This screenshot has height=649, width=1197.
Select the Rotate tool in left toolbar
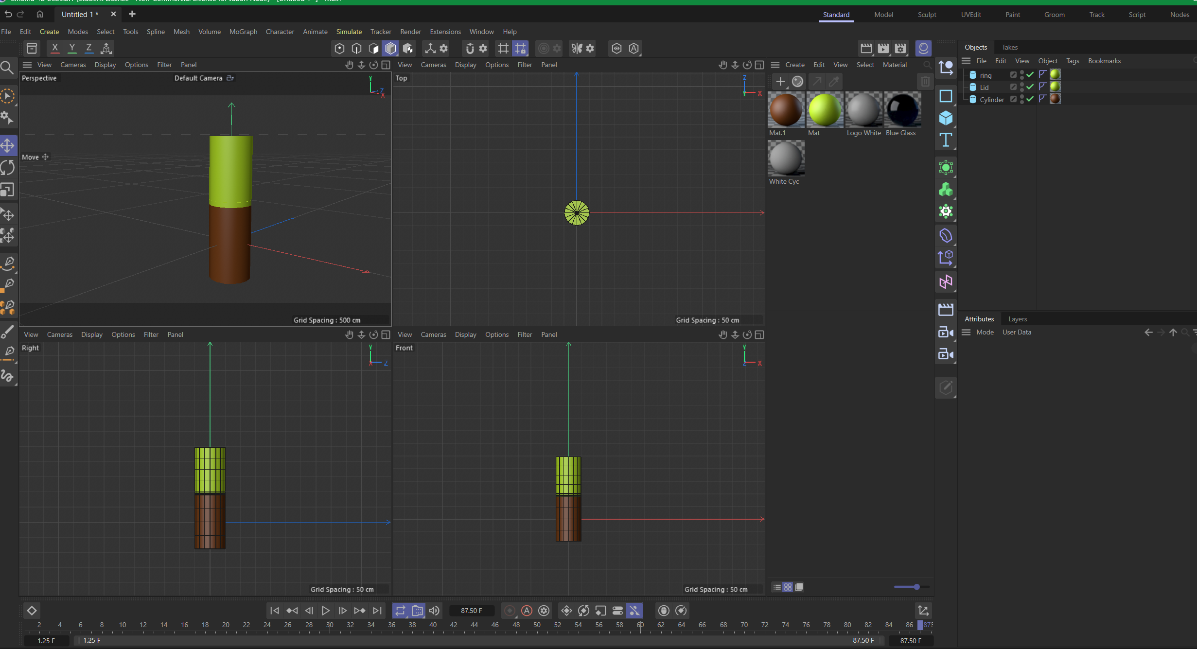tap(8, 168)
